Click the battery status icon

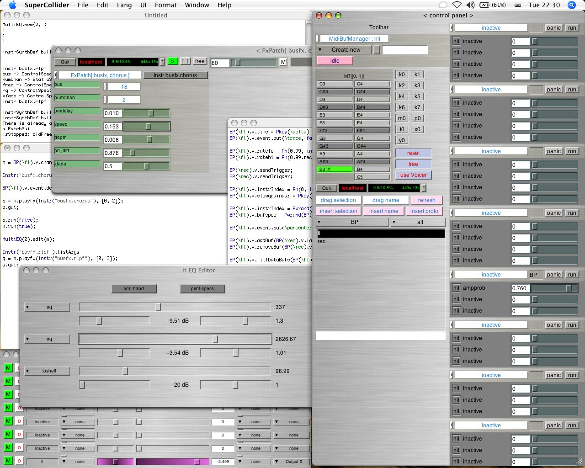484,5
